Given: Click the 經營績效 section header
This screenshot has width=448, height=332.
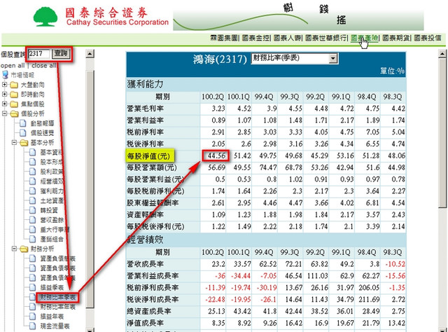Looking at the screenshot, I should [145, 240].
